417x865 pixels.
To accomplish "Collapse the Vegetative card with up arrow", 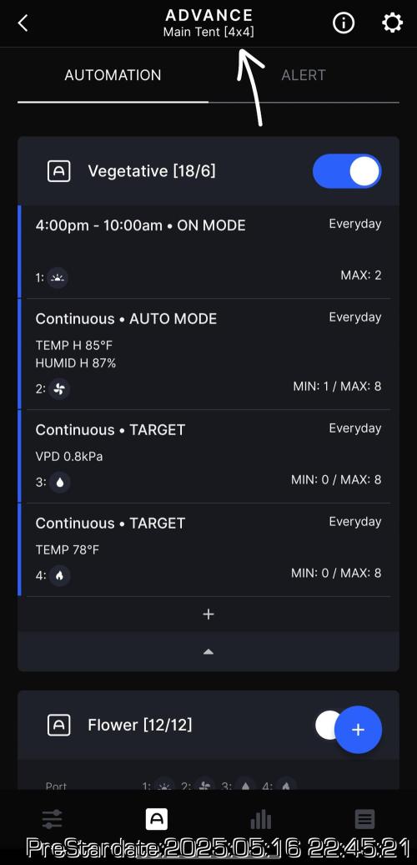I will (x=208, y=651).
